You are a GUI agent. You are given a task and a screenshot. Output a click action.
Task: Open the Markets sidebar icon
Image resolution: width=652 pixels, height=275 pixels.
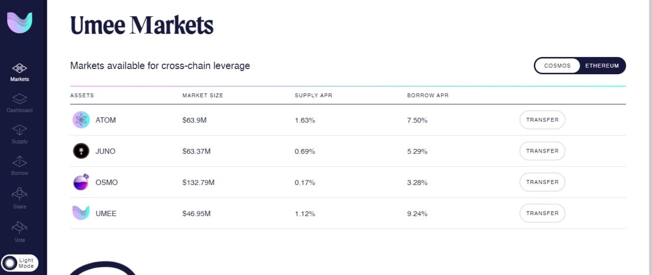click(x=19, y=68)
